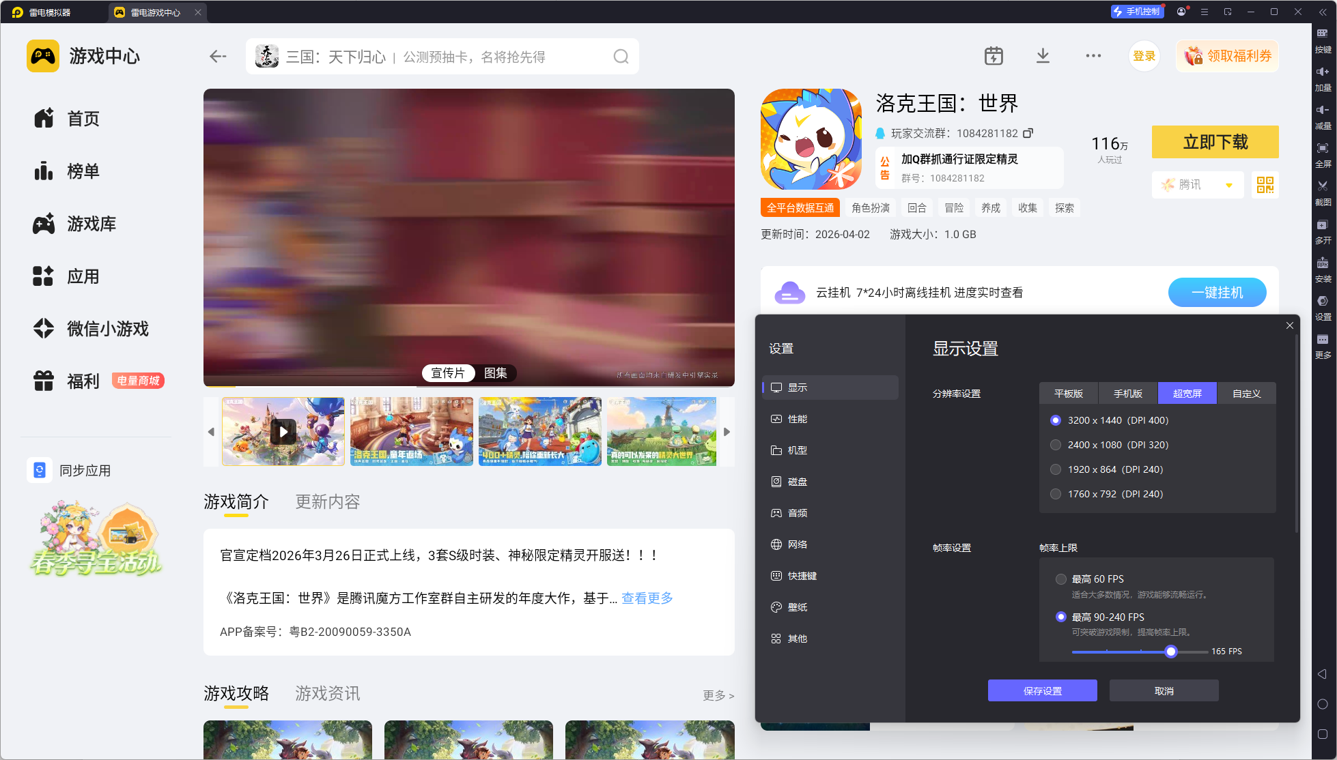This screenshot has height=760, width=1337.
Task: Open the 性能 settings section
Action: point(797,419)
